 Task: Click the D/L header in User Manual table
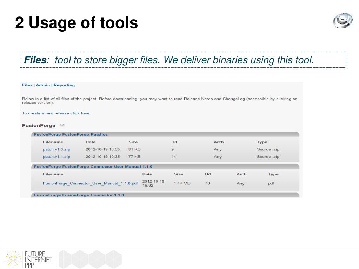tap(208, 174)
